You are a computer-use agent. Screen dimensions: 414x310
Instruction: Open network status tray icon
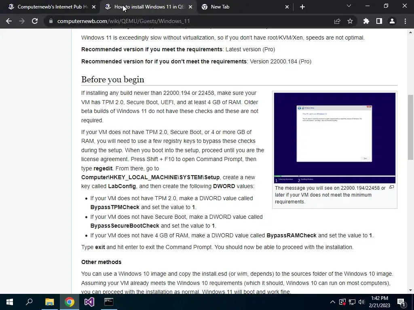352,302
